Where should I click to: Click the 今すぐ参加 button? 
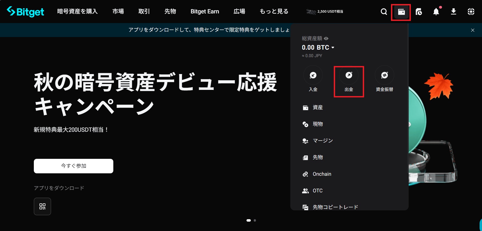(x=74, y=166)
